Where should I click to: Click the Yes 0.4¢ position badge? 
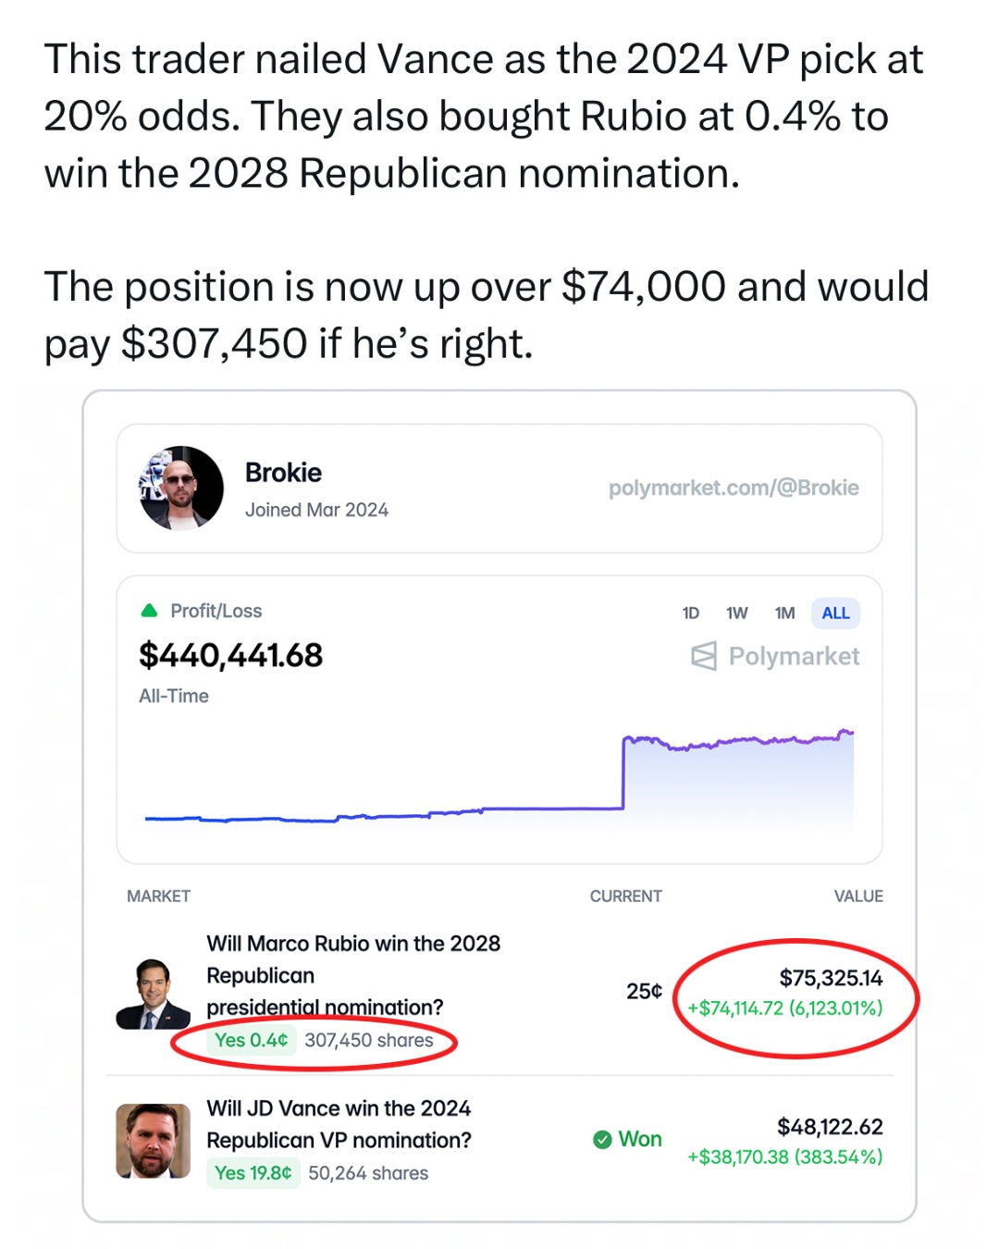(x=252, y=1040)
